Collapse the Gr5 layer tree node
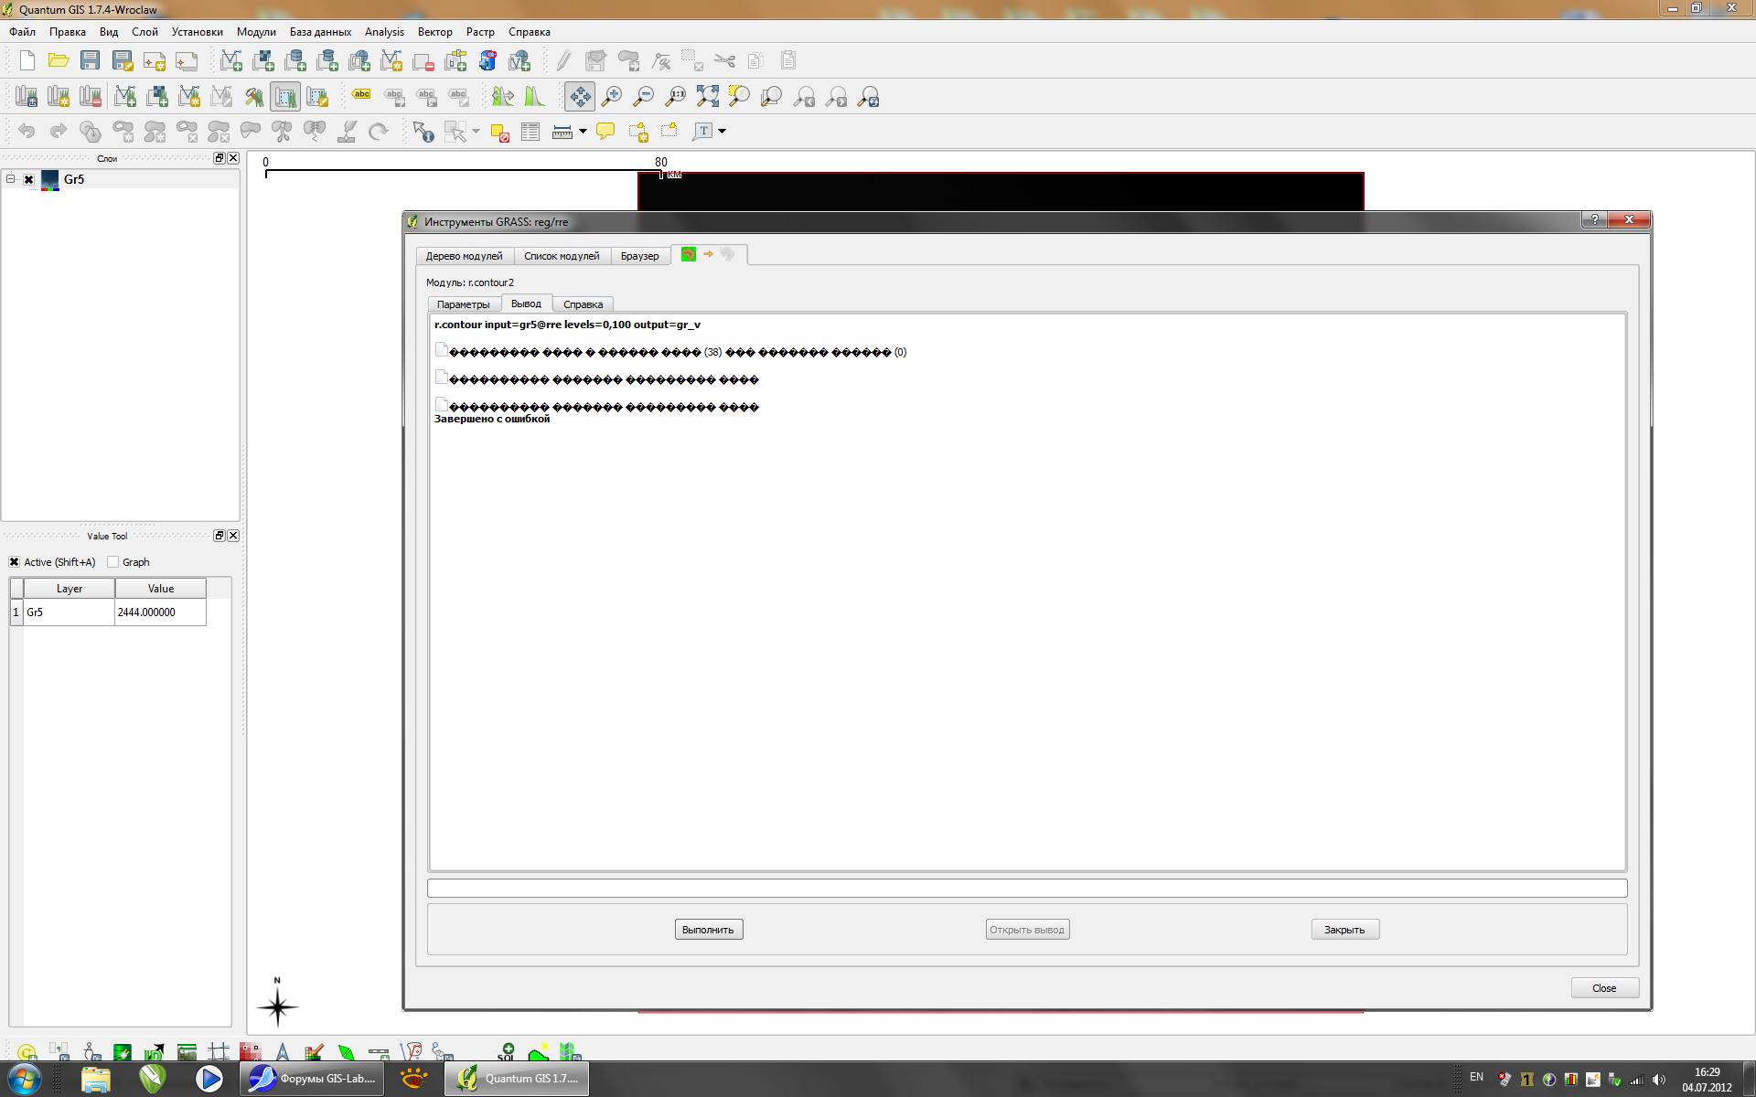The image size is (1756, 1097). [x=11, y=179]
